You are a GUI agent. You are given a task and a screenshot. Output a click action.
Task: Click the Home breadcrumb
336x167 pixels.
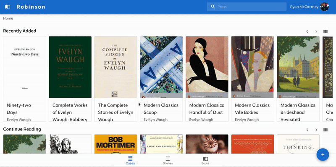click(x=8, y=18)
